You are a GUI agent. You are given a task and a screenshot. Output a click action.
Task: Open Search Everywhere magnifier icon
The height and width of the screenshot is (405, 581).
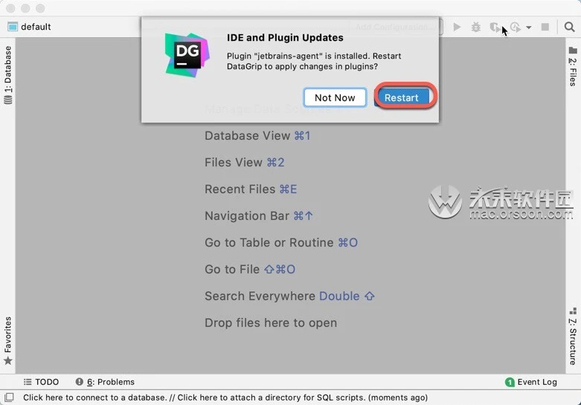tap(570, 27)
